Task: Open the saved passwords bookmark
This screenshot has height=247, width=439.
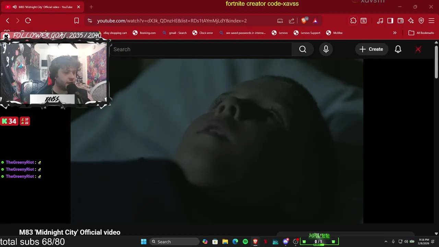Action: [242, 33]
